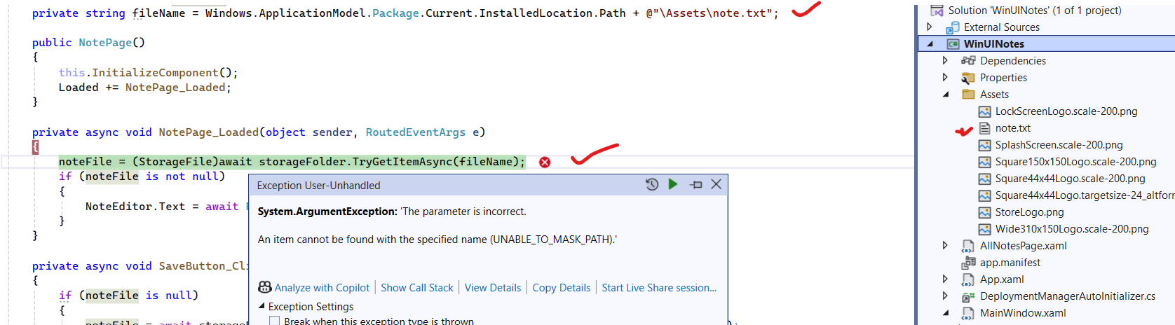Image resolution: width=1175 pixels, height=325 pixels.
Task: Select Square44x44Logo.targetsize-24 file
Action: [1085, 195]
